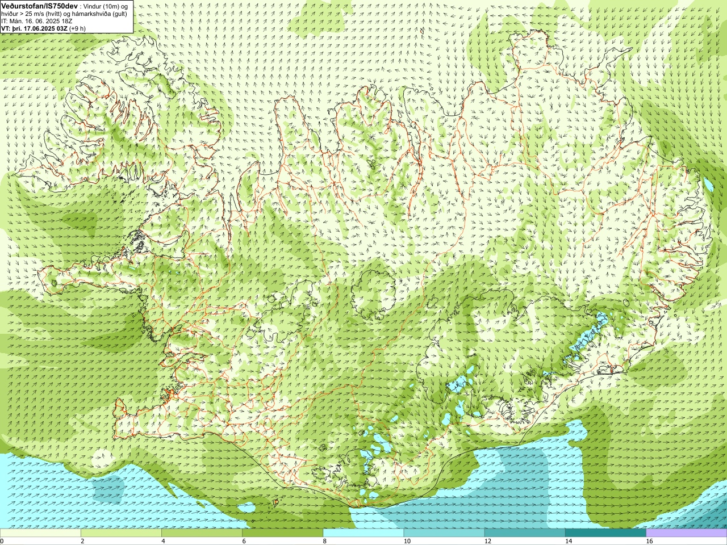
Task: Click the "hámarkshviða (gult)" text
Action: click(99, 14)
